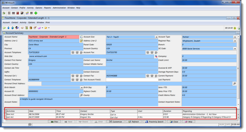Click the Close button at bottom
This screenshot has height=132, width=246.
(x=174, y=122)
